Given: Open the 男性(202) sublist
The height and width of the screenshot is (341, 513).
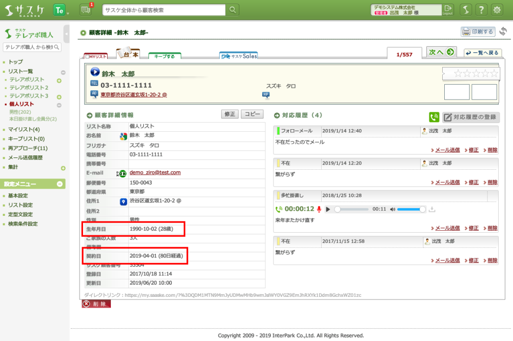Looking at the screenshot, I should pyautogui.click(x=20, y=112).
